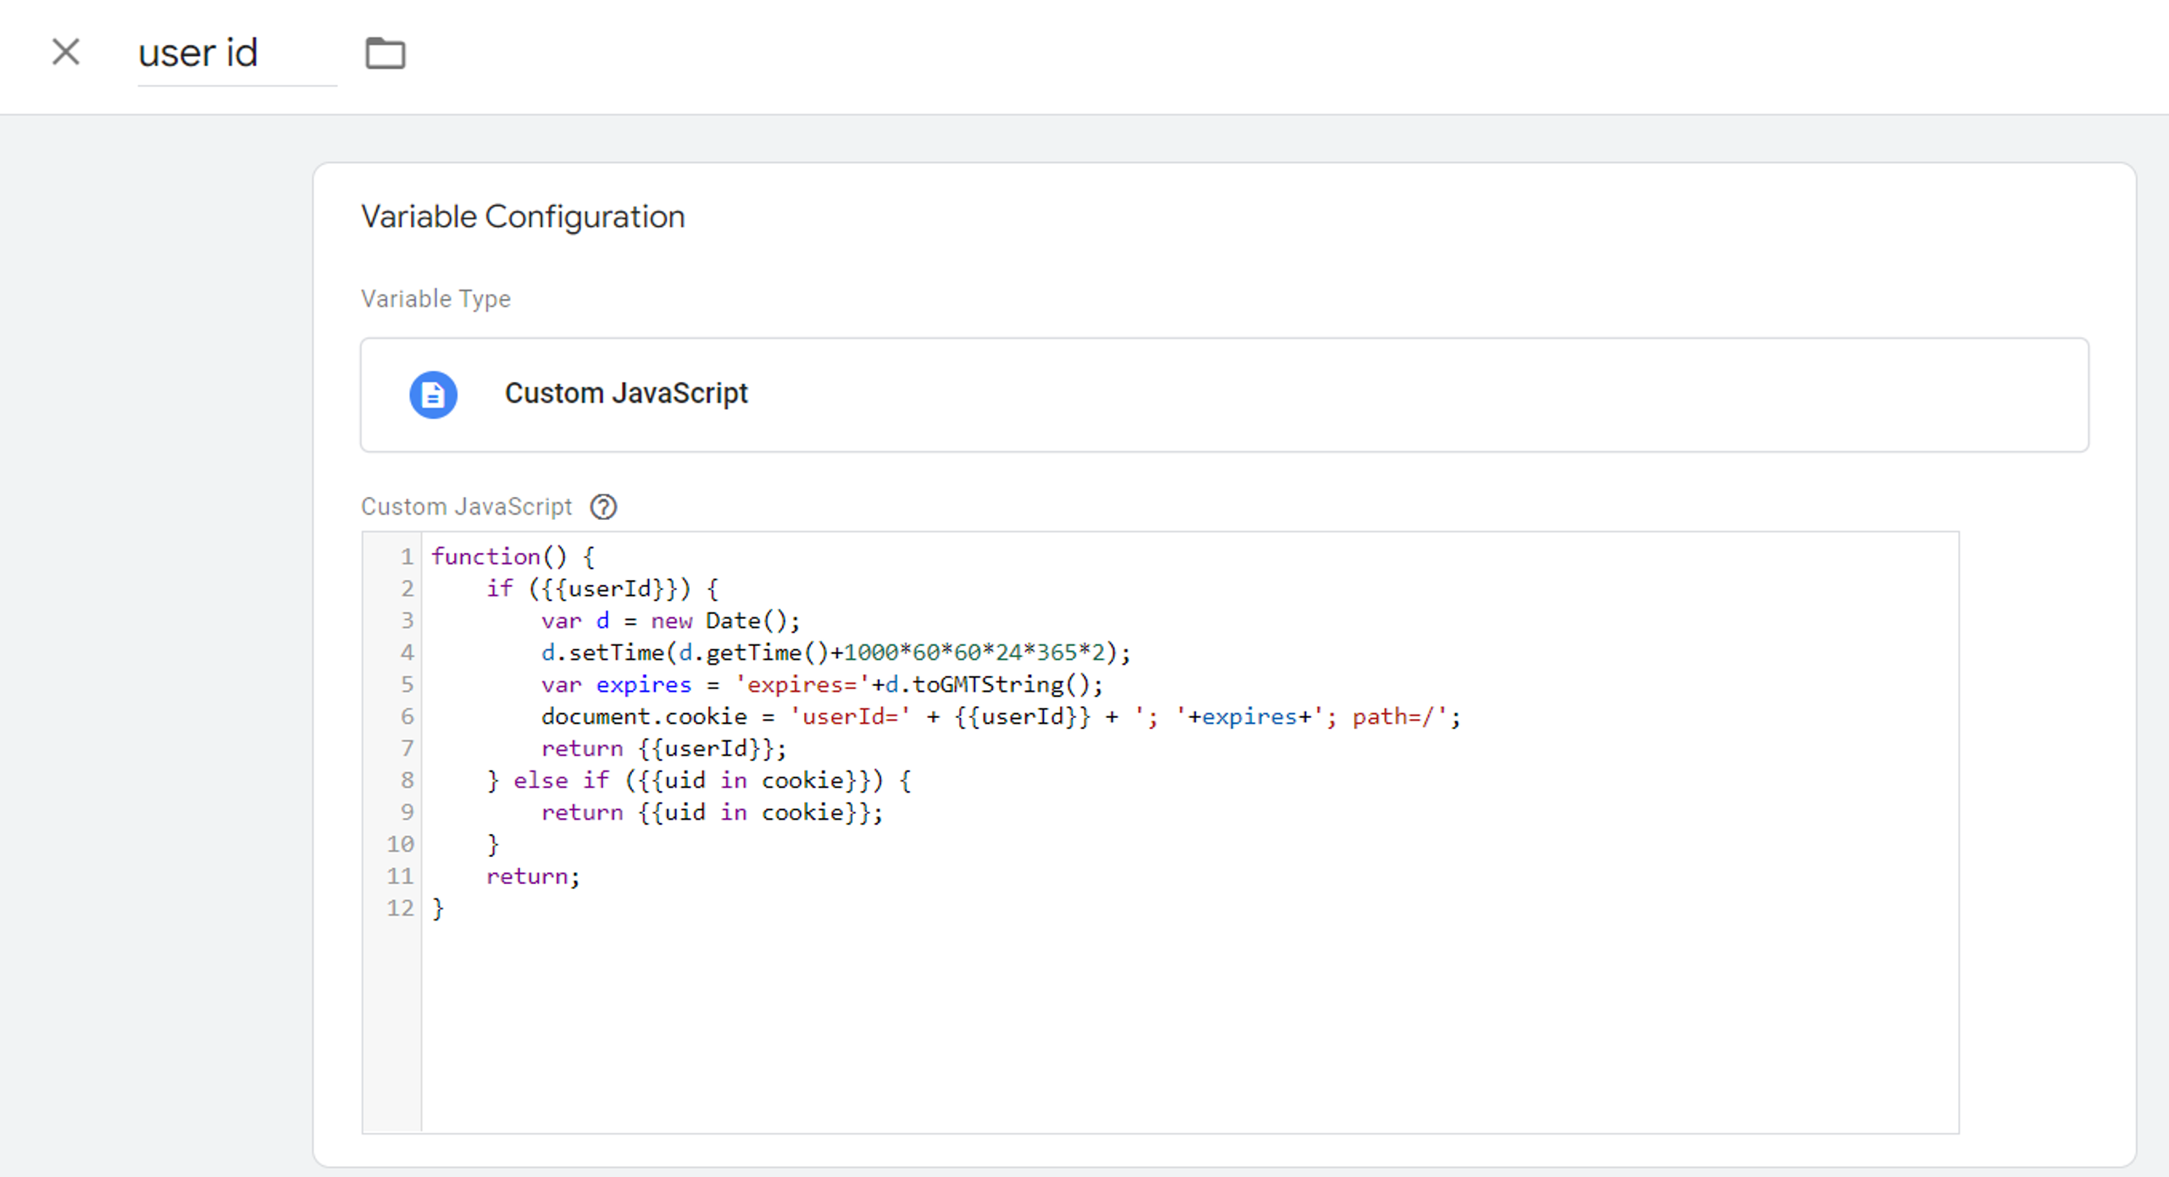The height and width of the screenshot is (1177, 2169).
Task: Click the return {{userId}} line
Action: [663, 749]
